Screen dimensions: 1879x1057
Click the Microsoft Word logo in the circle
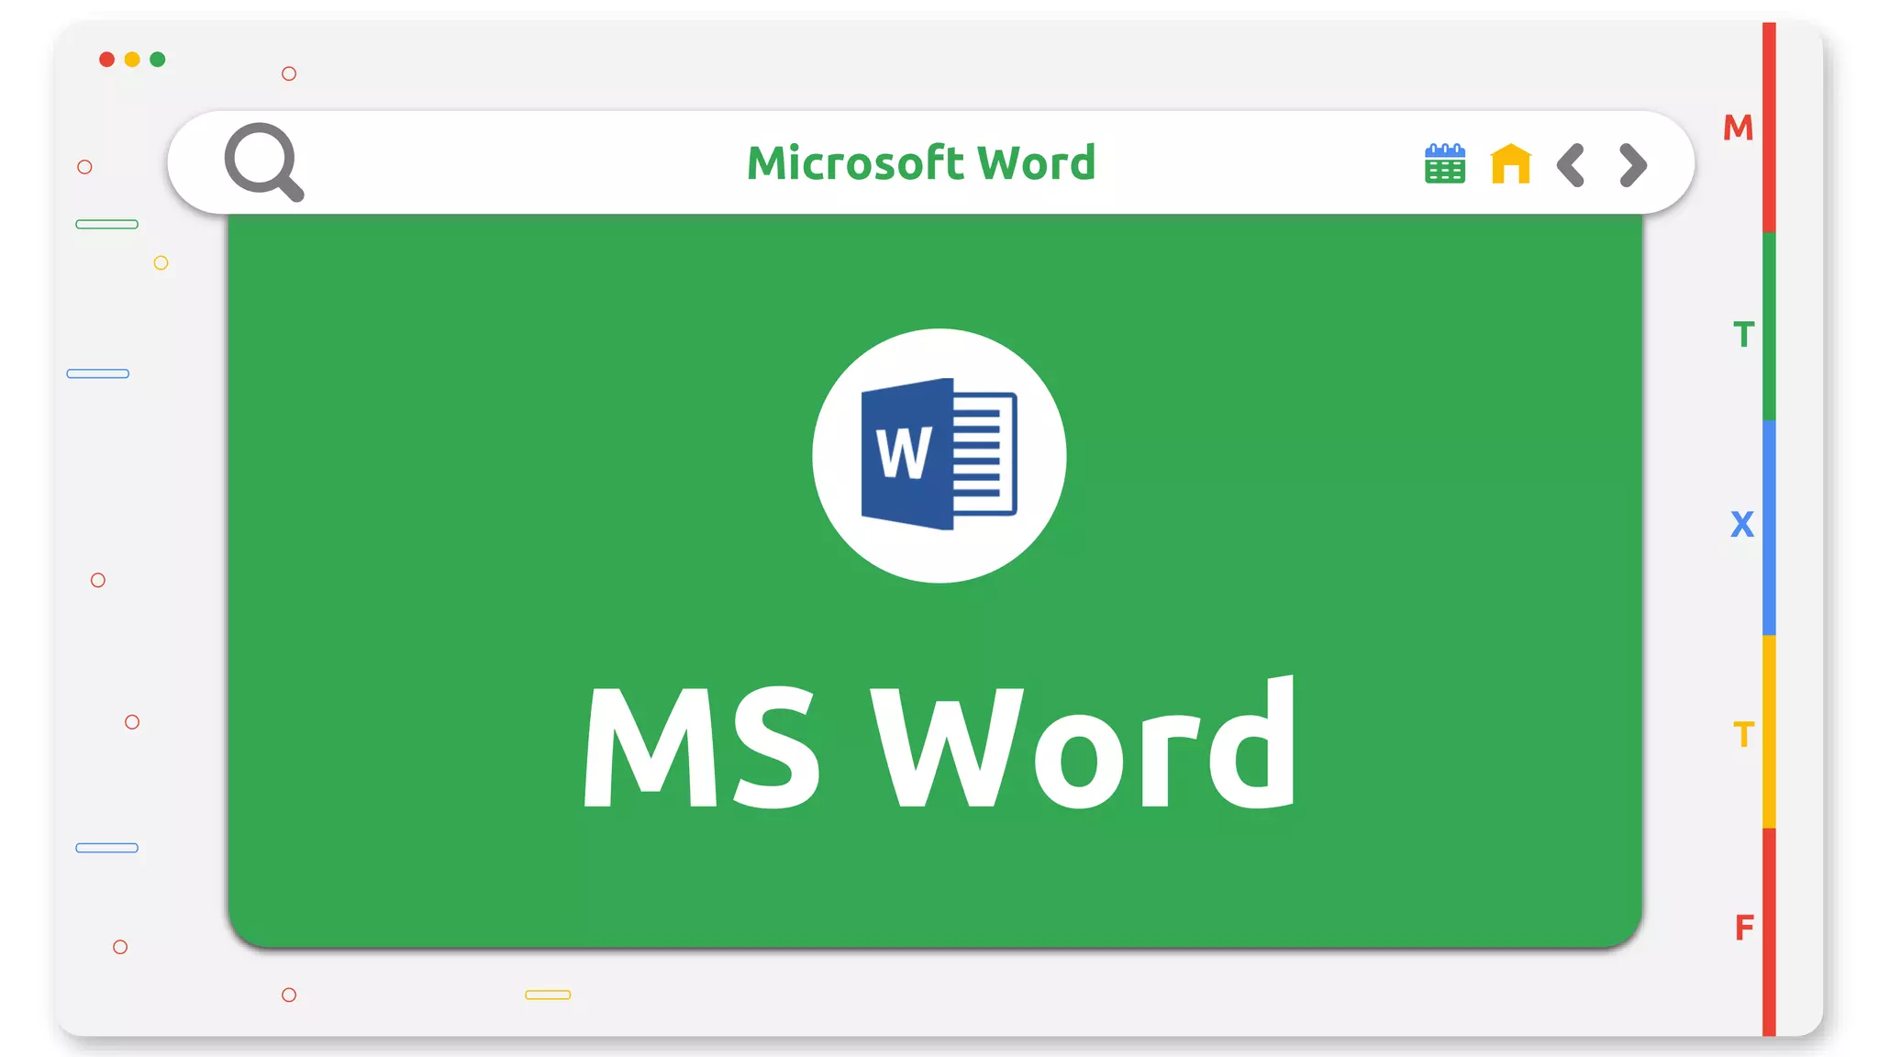click(x=939, y=454)
